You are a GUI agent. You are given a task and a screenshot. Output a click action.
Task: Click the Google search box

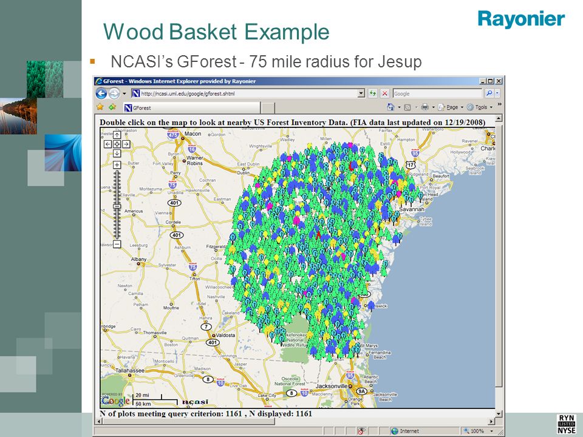point(438,93)
